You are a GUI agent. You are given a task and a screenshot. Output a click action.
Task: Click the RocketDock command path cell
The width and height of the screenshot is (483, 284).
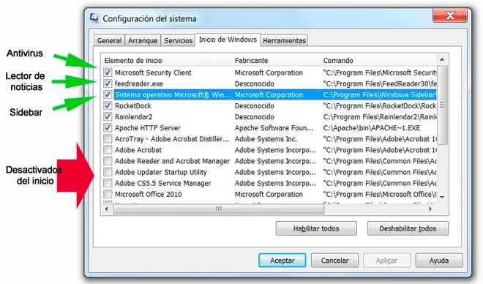tap(380, 106)
